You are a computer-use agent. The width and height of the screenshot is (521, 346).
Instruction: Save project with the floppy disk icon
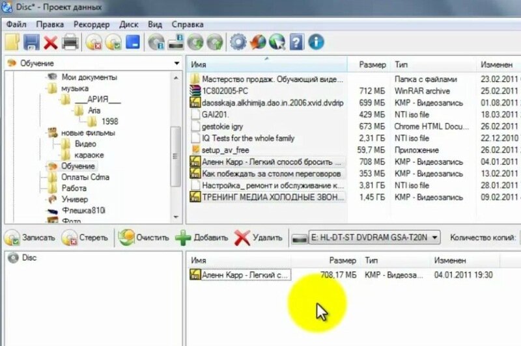coord(31,42)
